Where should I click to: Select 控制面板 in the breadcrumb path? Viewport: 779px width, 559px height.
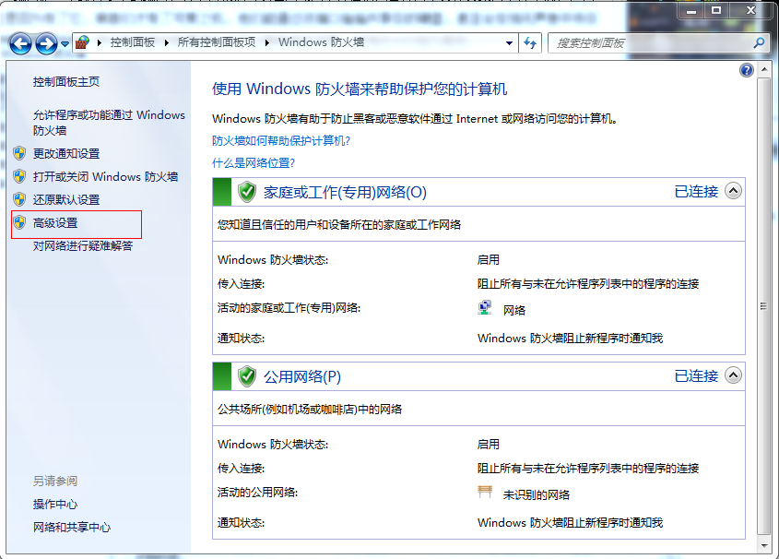(132, 42)
